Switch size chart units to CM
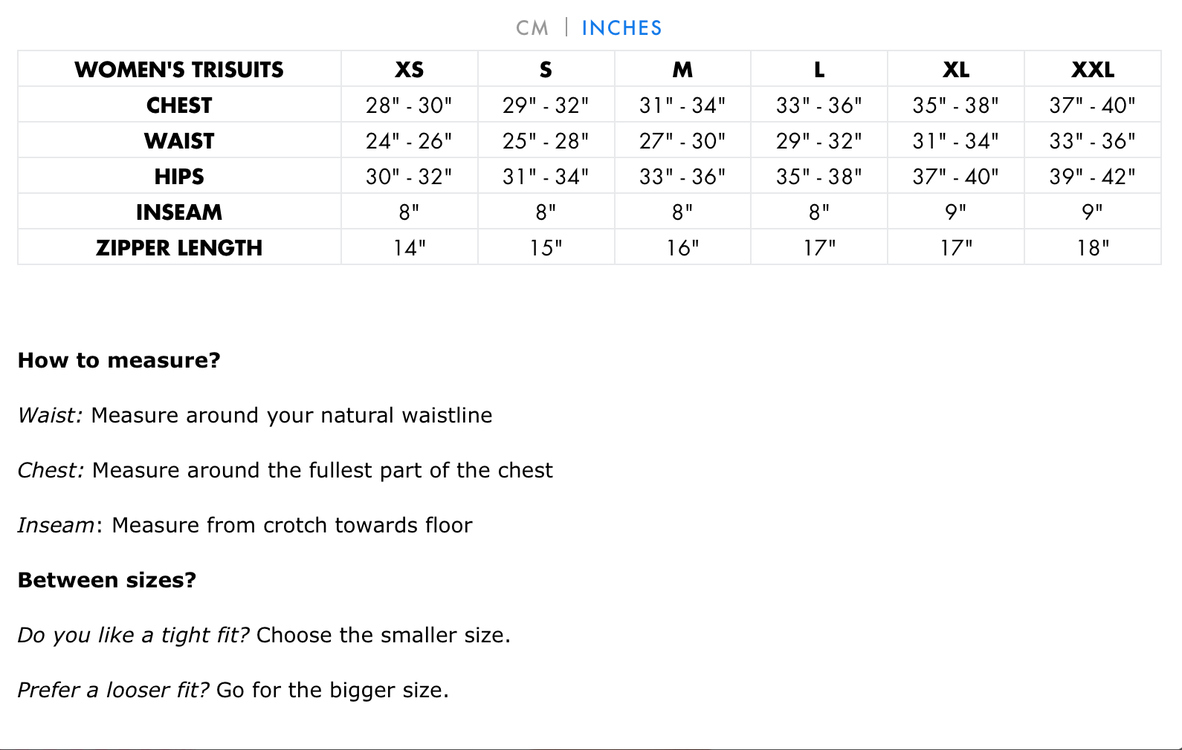 click(532, 28)
